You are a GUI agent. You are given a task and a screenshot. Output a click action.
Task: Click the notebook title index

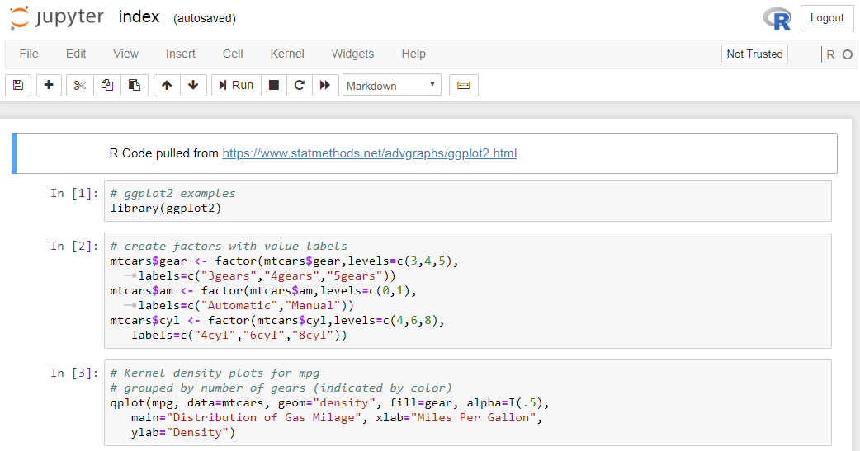tap(139, 17)
